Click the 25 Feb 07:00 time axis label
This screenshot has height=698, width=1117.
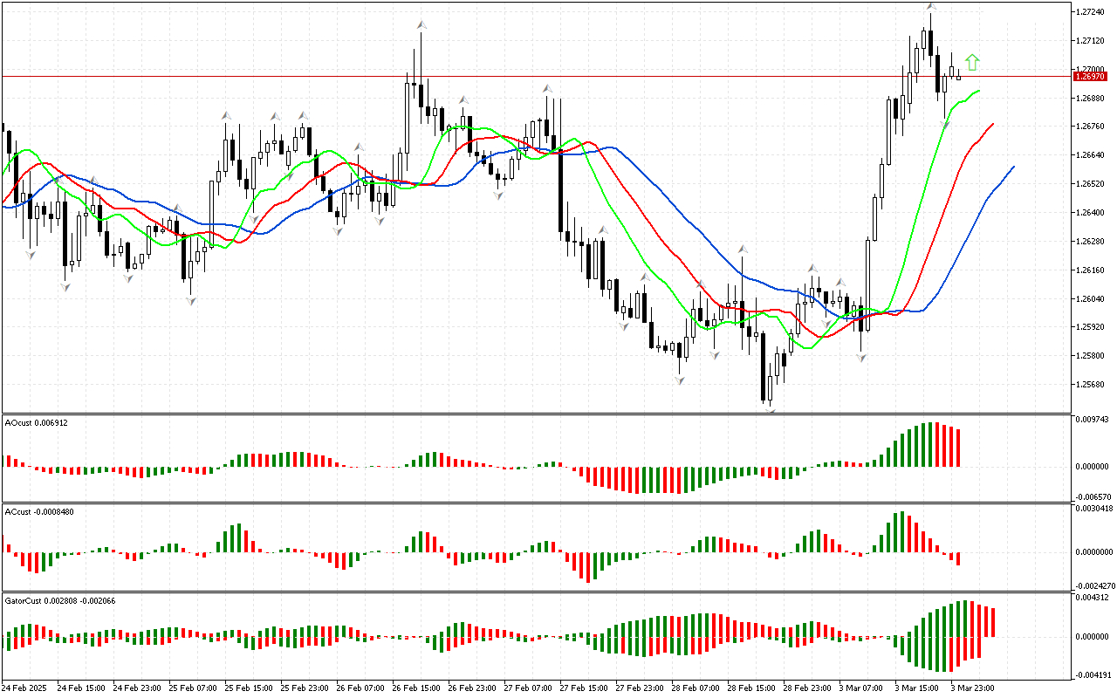[x=193, y=688]
